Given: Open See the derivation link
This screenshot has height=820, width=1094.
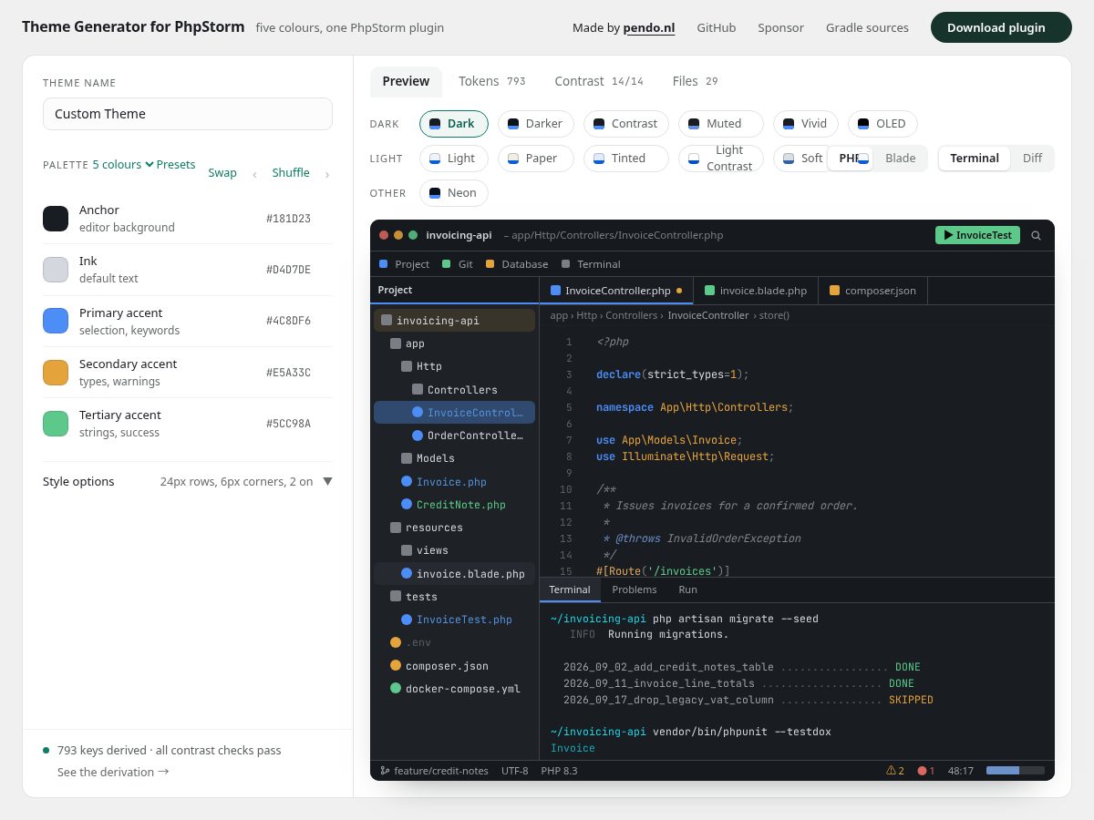Looking at the screenshot, I should coord(113,772).
